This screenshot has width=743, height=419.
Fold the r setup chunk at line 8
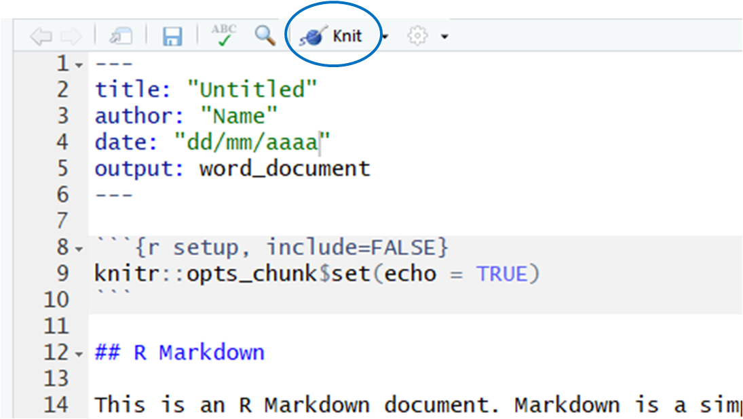tap(79, 250)
